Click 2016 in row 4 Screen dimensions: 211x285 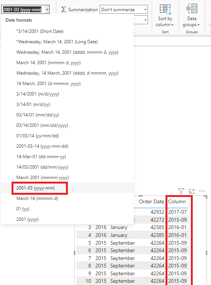(x=101, y=235)
